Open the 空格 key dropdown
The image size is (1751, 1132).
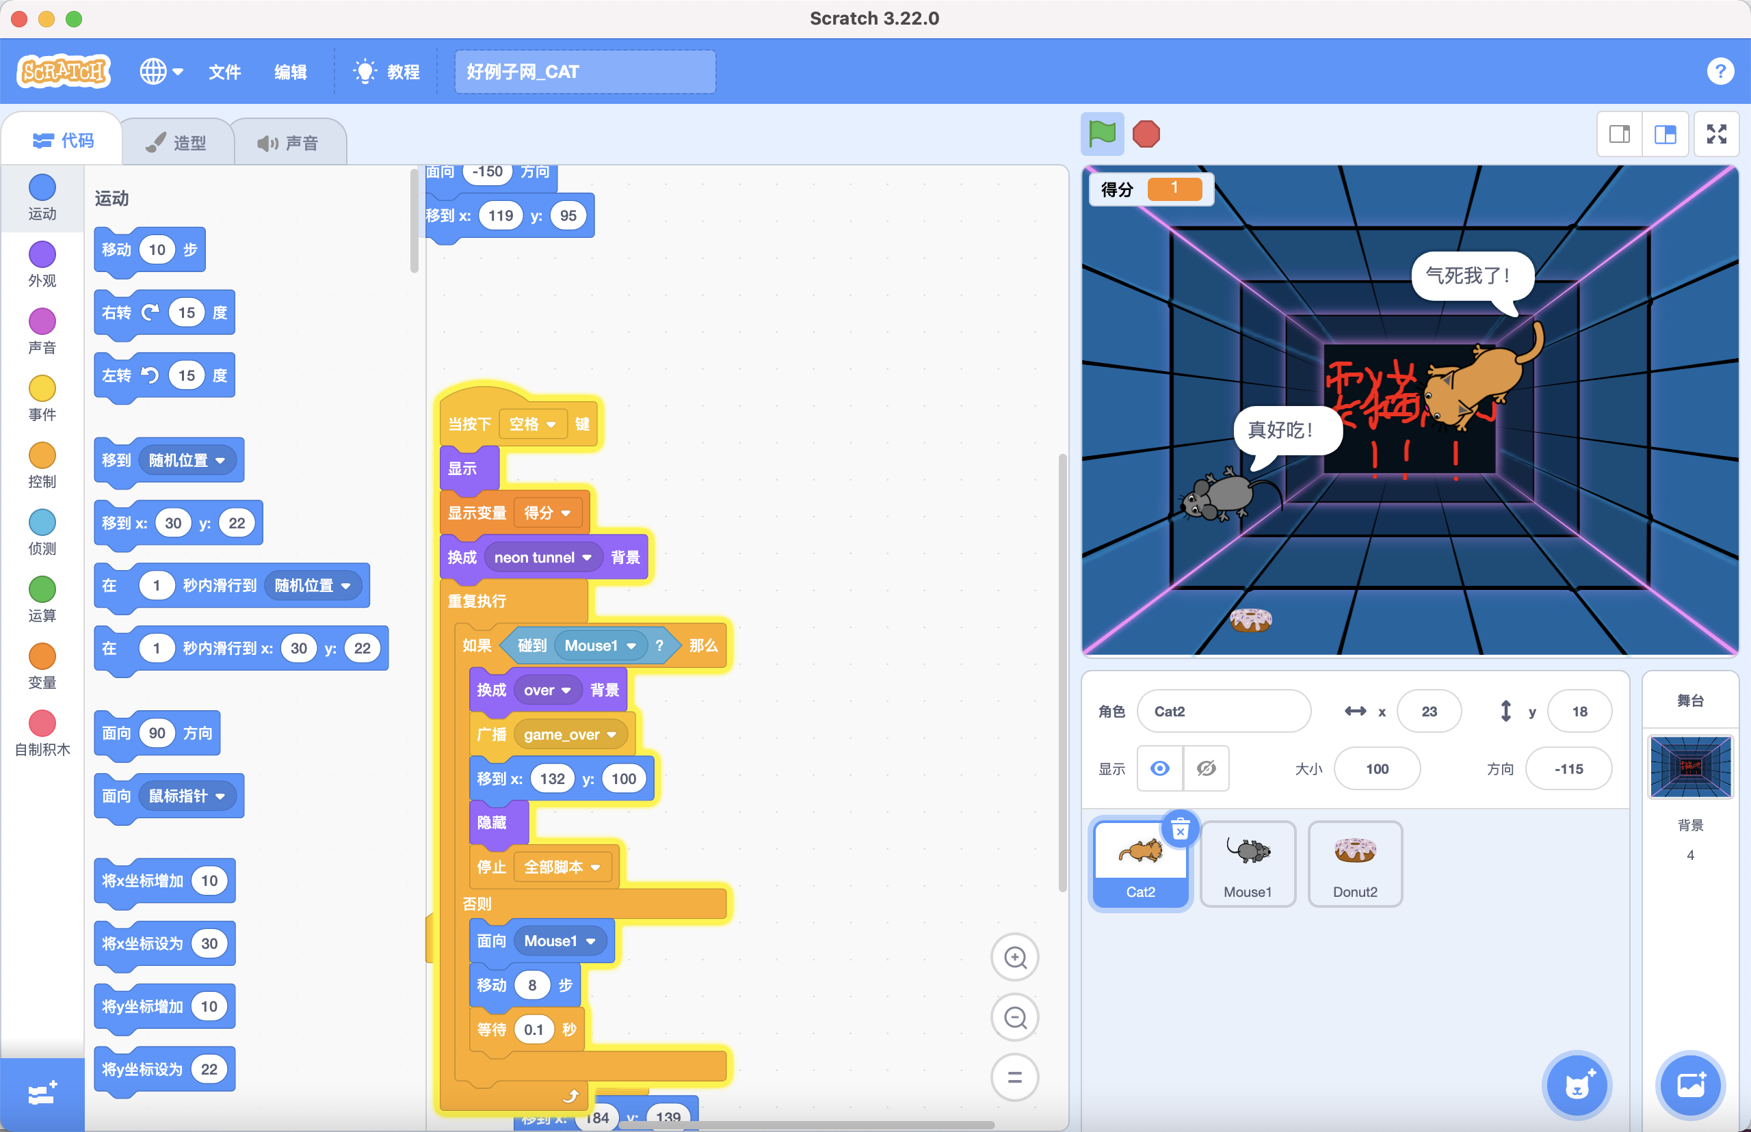pyautogui.click(x=532, y=424)
